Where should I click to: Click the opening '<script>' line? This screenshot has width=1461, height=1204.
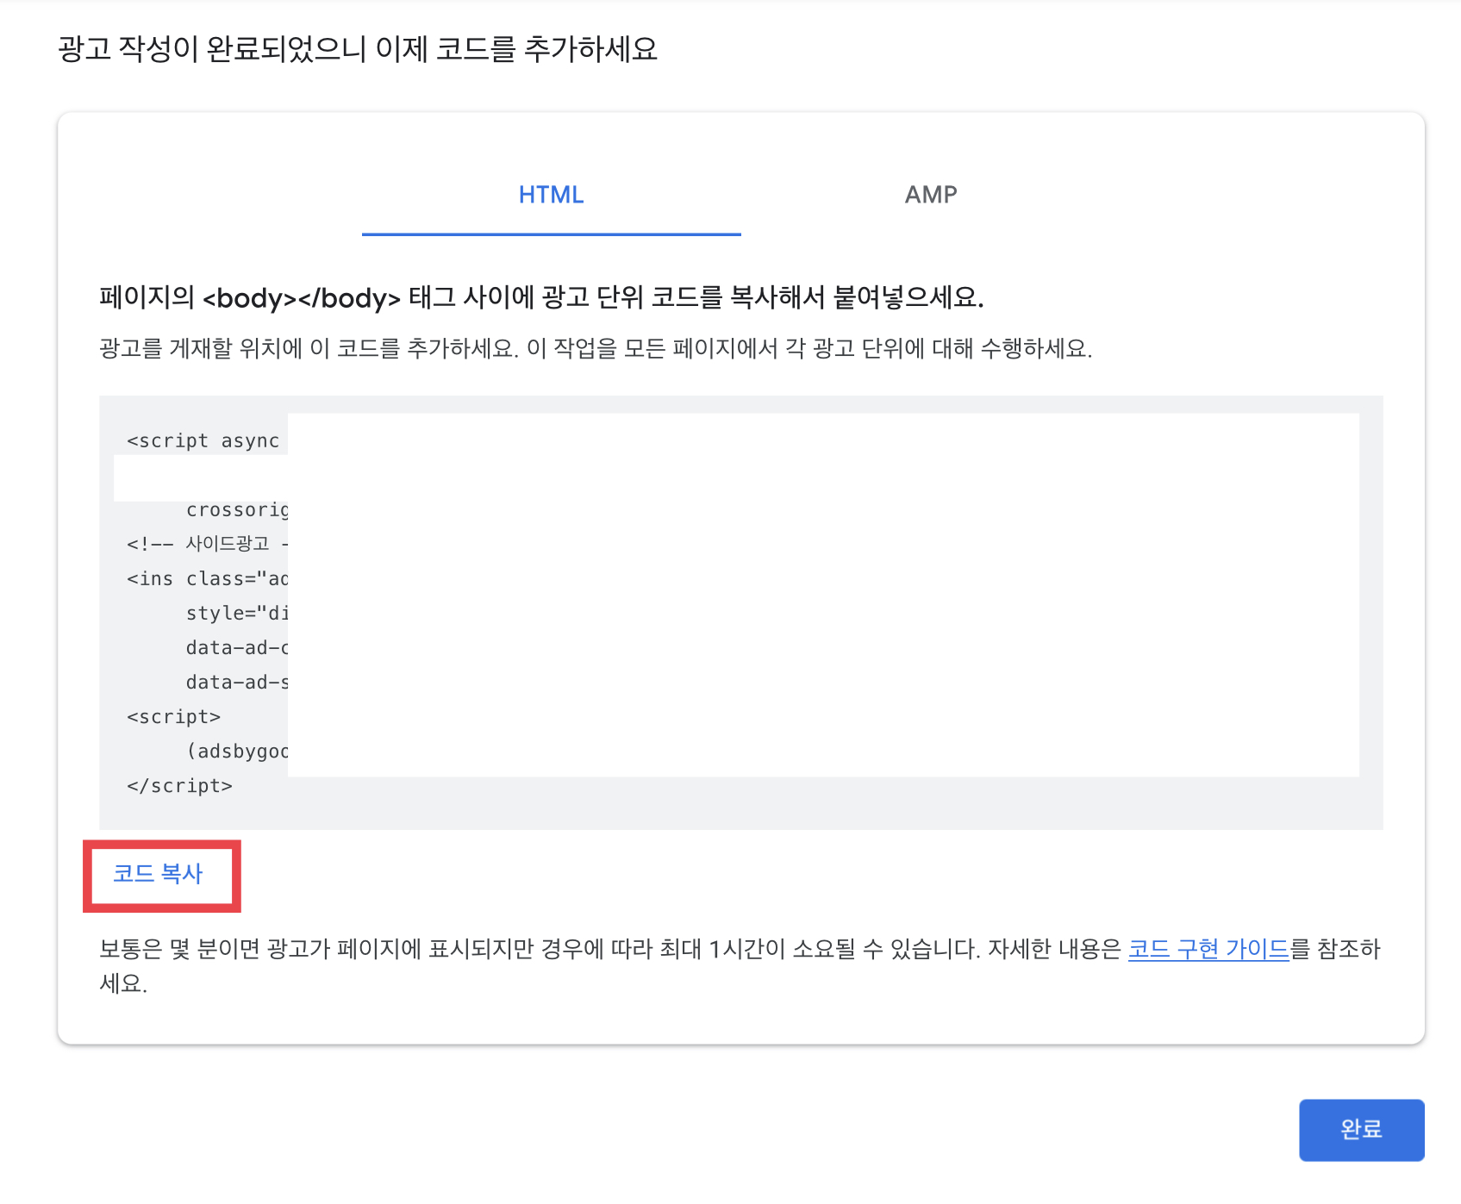(x=173, y=716)
